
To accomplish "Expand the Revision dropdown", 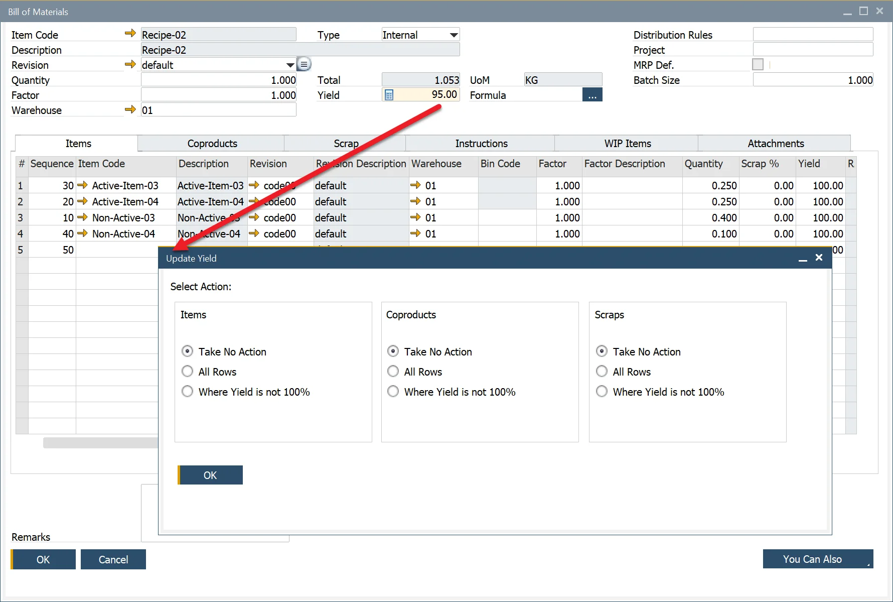I will pos(290,64).
